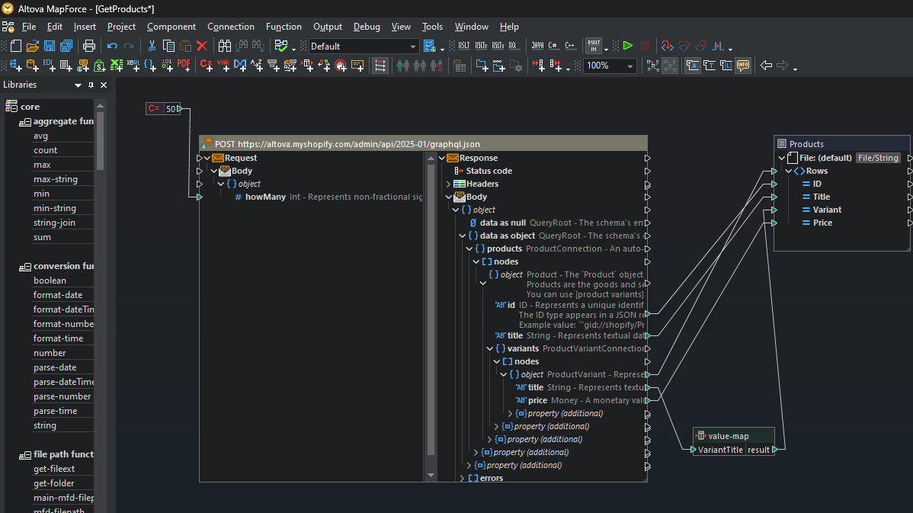The height and width of the screenshot is (513, 913).
Task: Click the File/String button on the Products component
Action: click(x=878, y=158)
